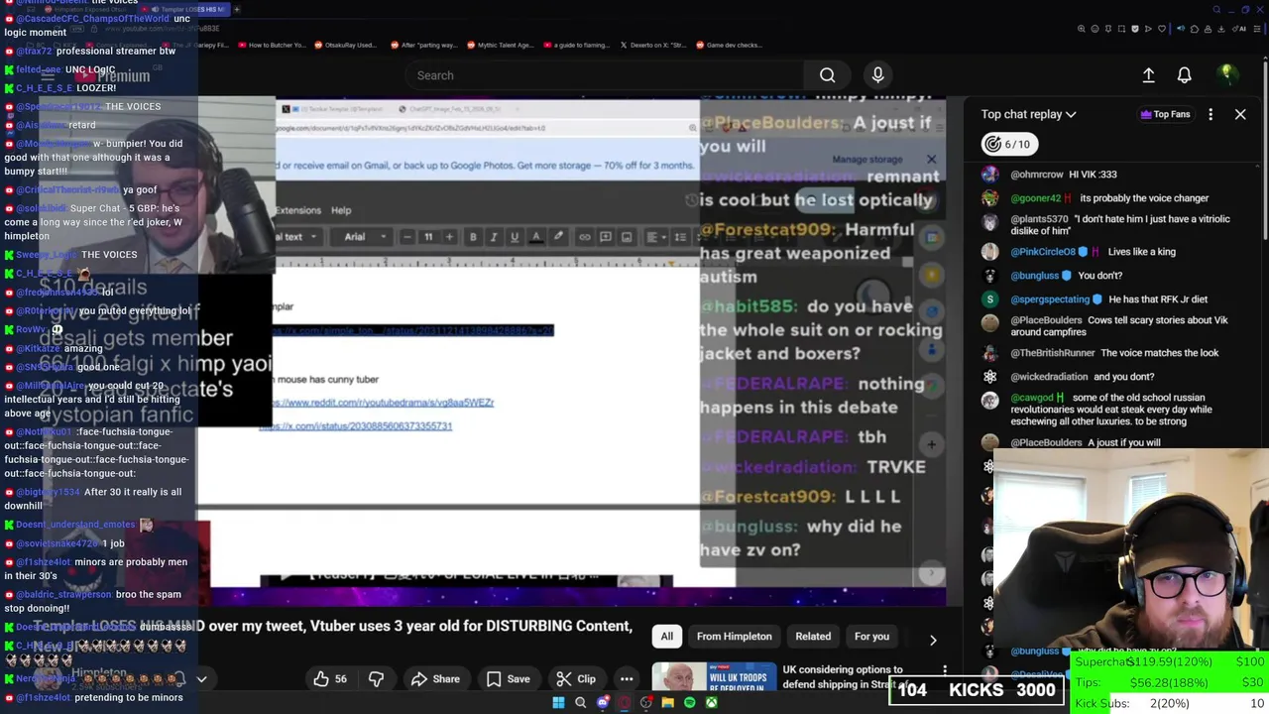Open the YouTube account avatar
The image size is (1269, 714).
click(1226, 75)
